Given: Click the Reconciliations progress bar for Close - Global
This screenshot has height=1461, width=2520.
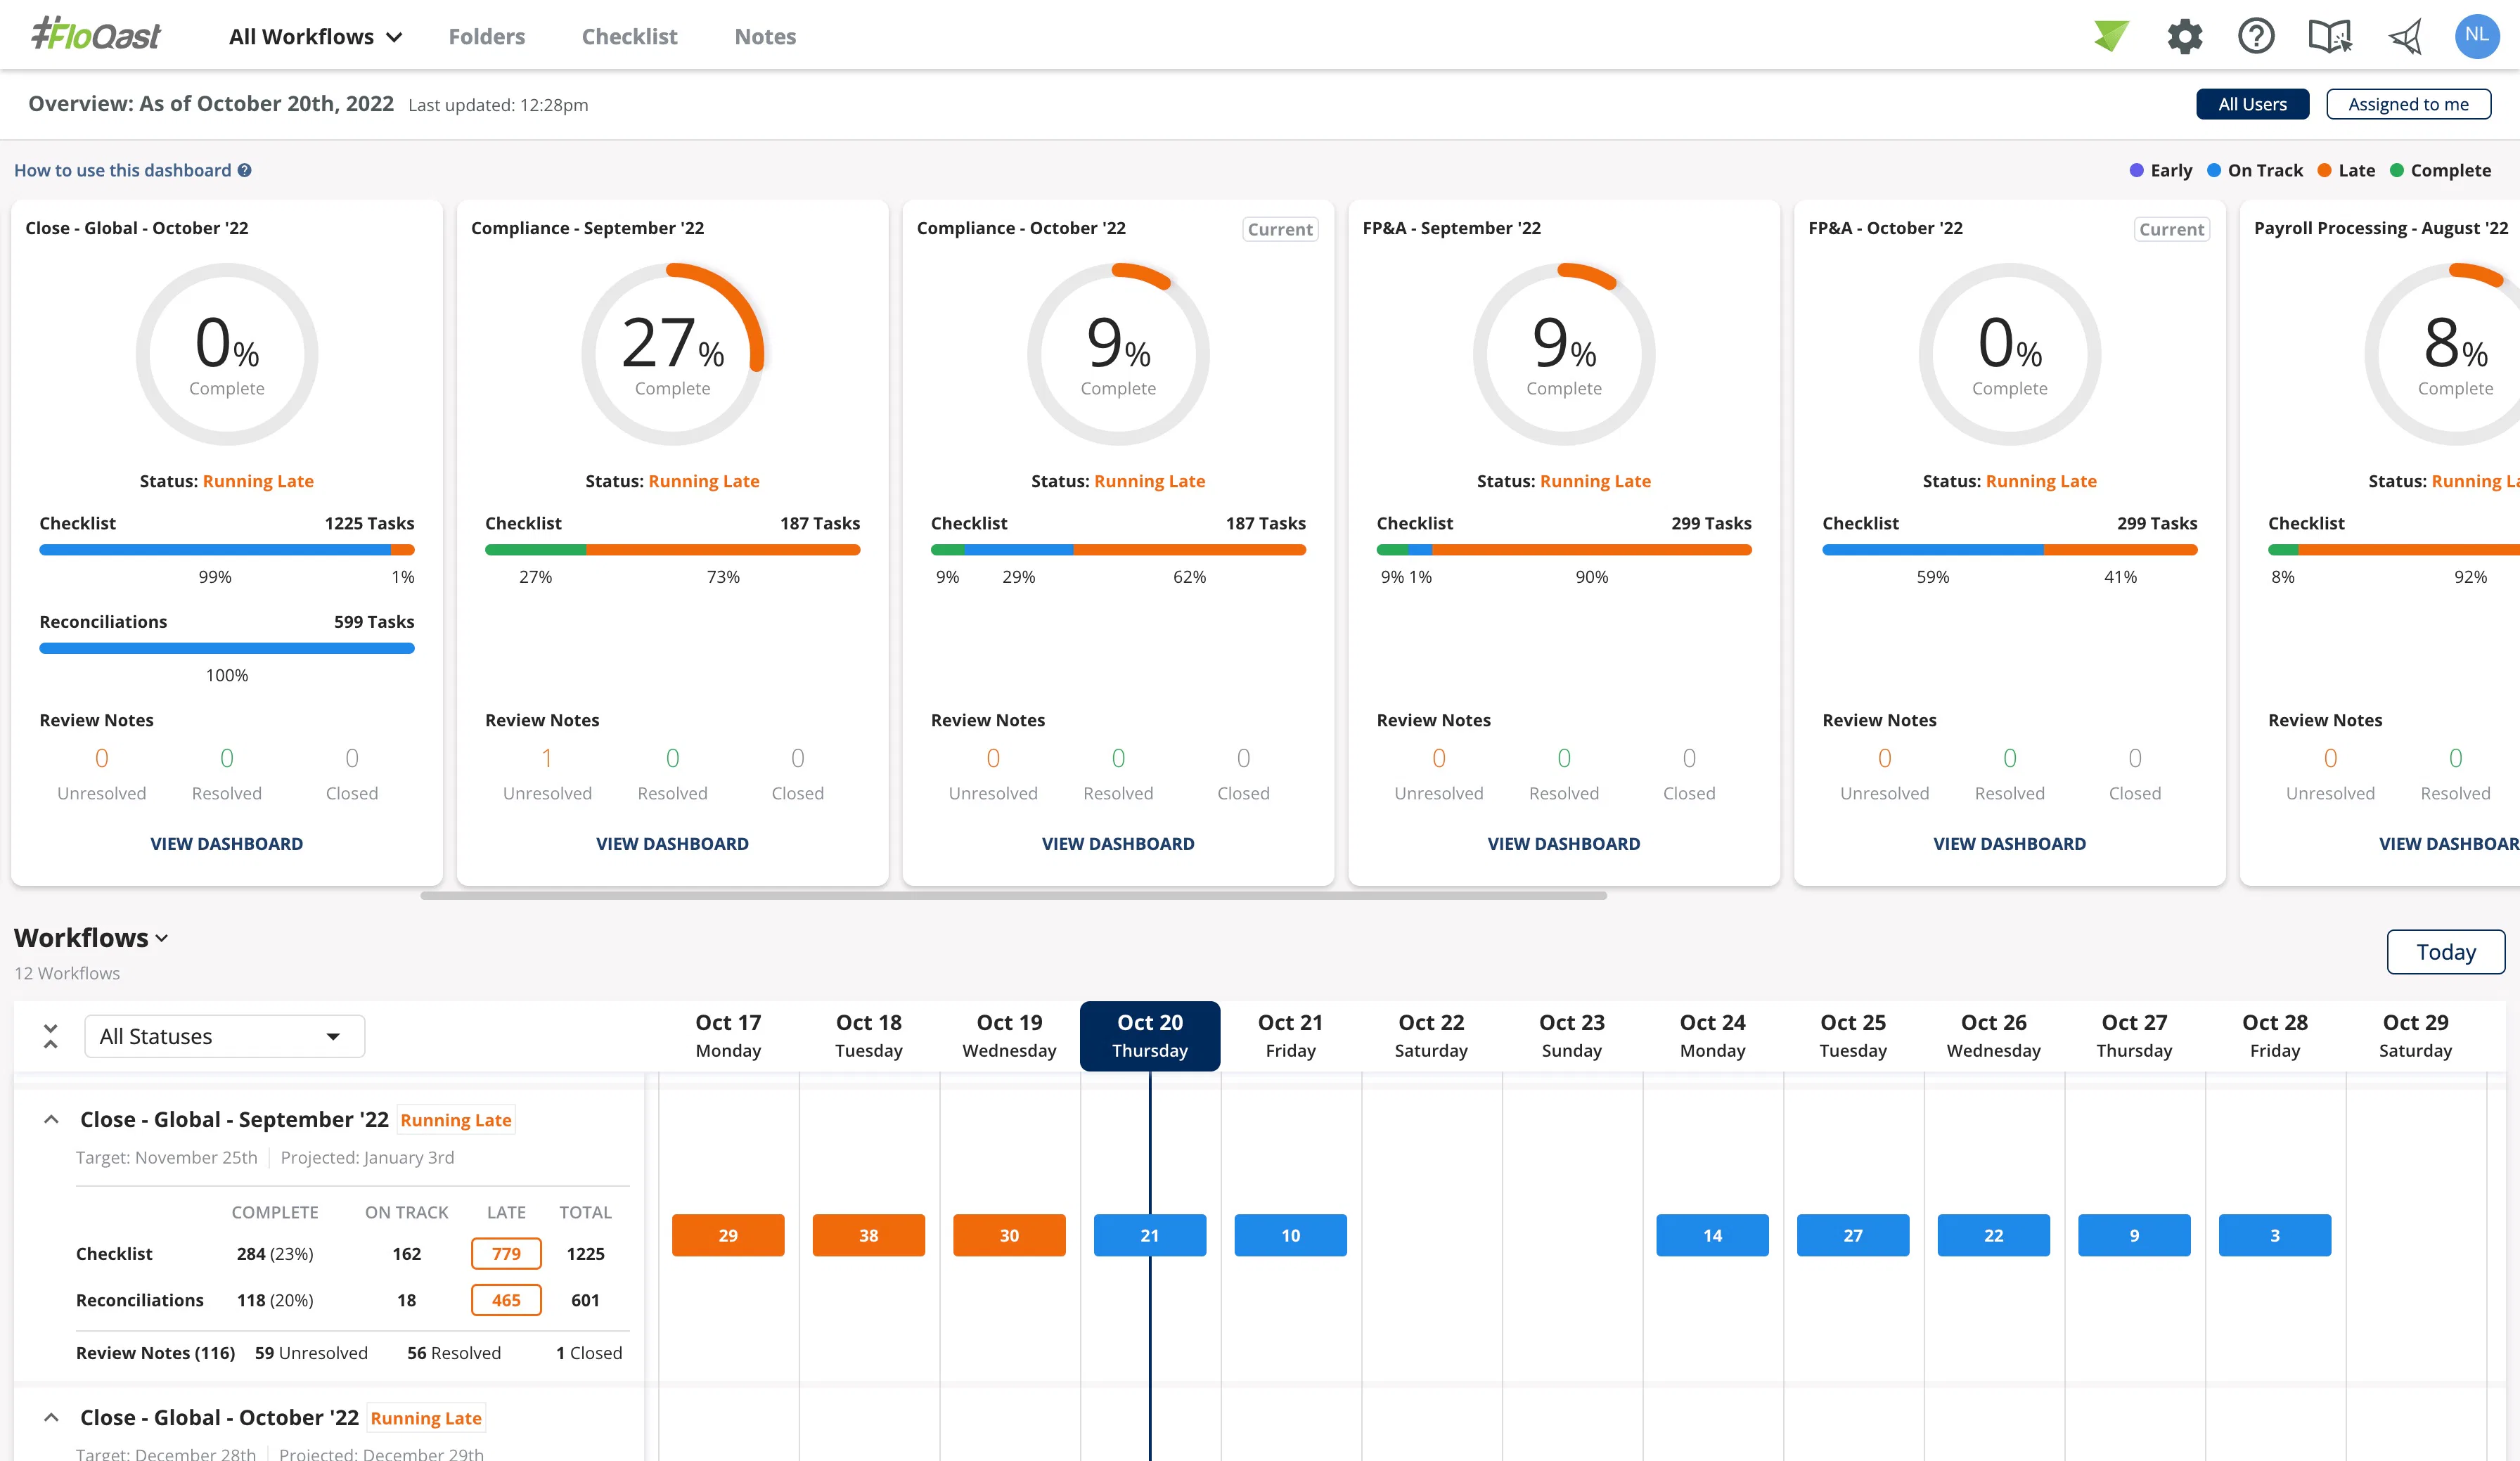Looking at the screenshot, I should click(x=226, y=648).
